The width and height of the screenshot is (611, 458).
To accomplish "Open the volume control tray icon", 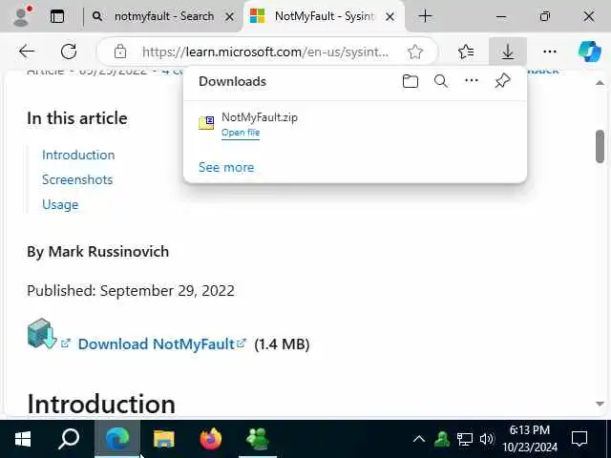I will point(486,439).
